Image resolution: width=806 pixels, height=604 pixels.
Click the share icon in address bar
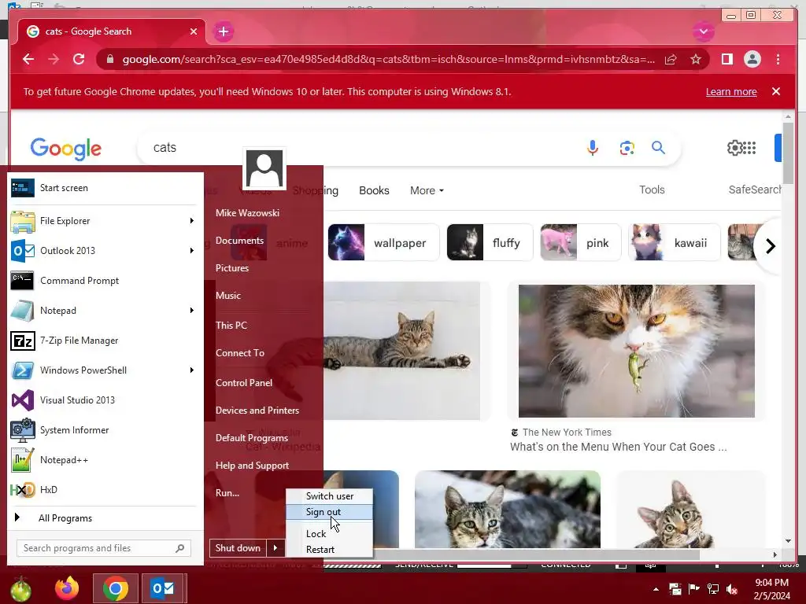(x=671, y=60)
